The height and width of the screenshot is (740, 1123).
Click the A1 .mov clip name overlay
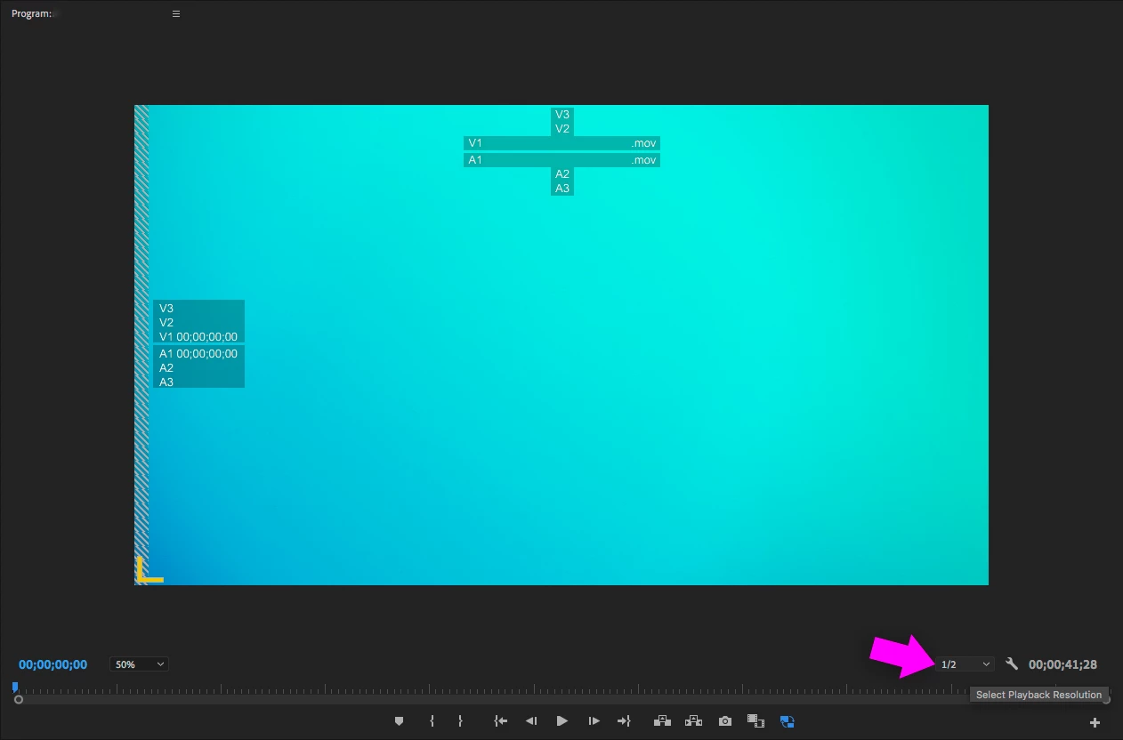click(x=561, y=160)
